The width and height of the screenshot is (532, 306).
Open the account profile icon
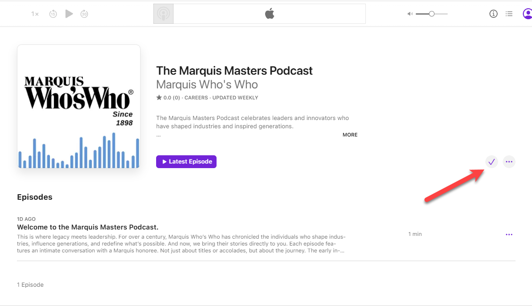pyautogui.click(x=527, y=14)
